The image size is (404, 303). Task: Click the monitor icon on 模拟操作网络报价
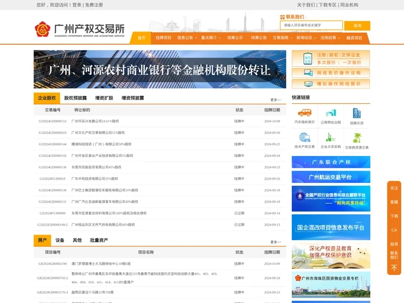(308, 84)
